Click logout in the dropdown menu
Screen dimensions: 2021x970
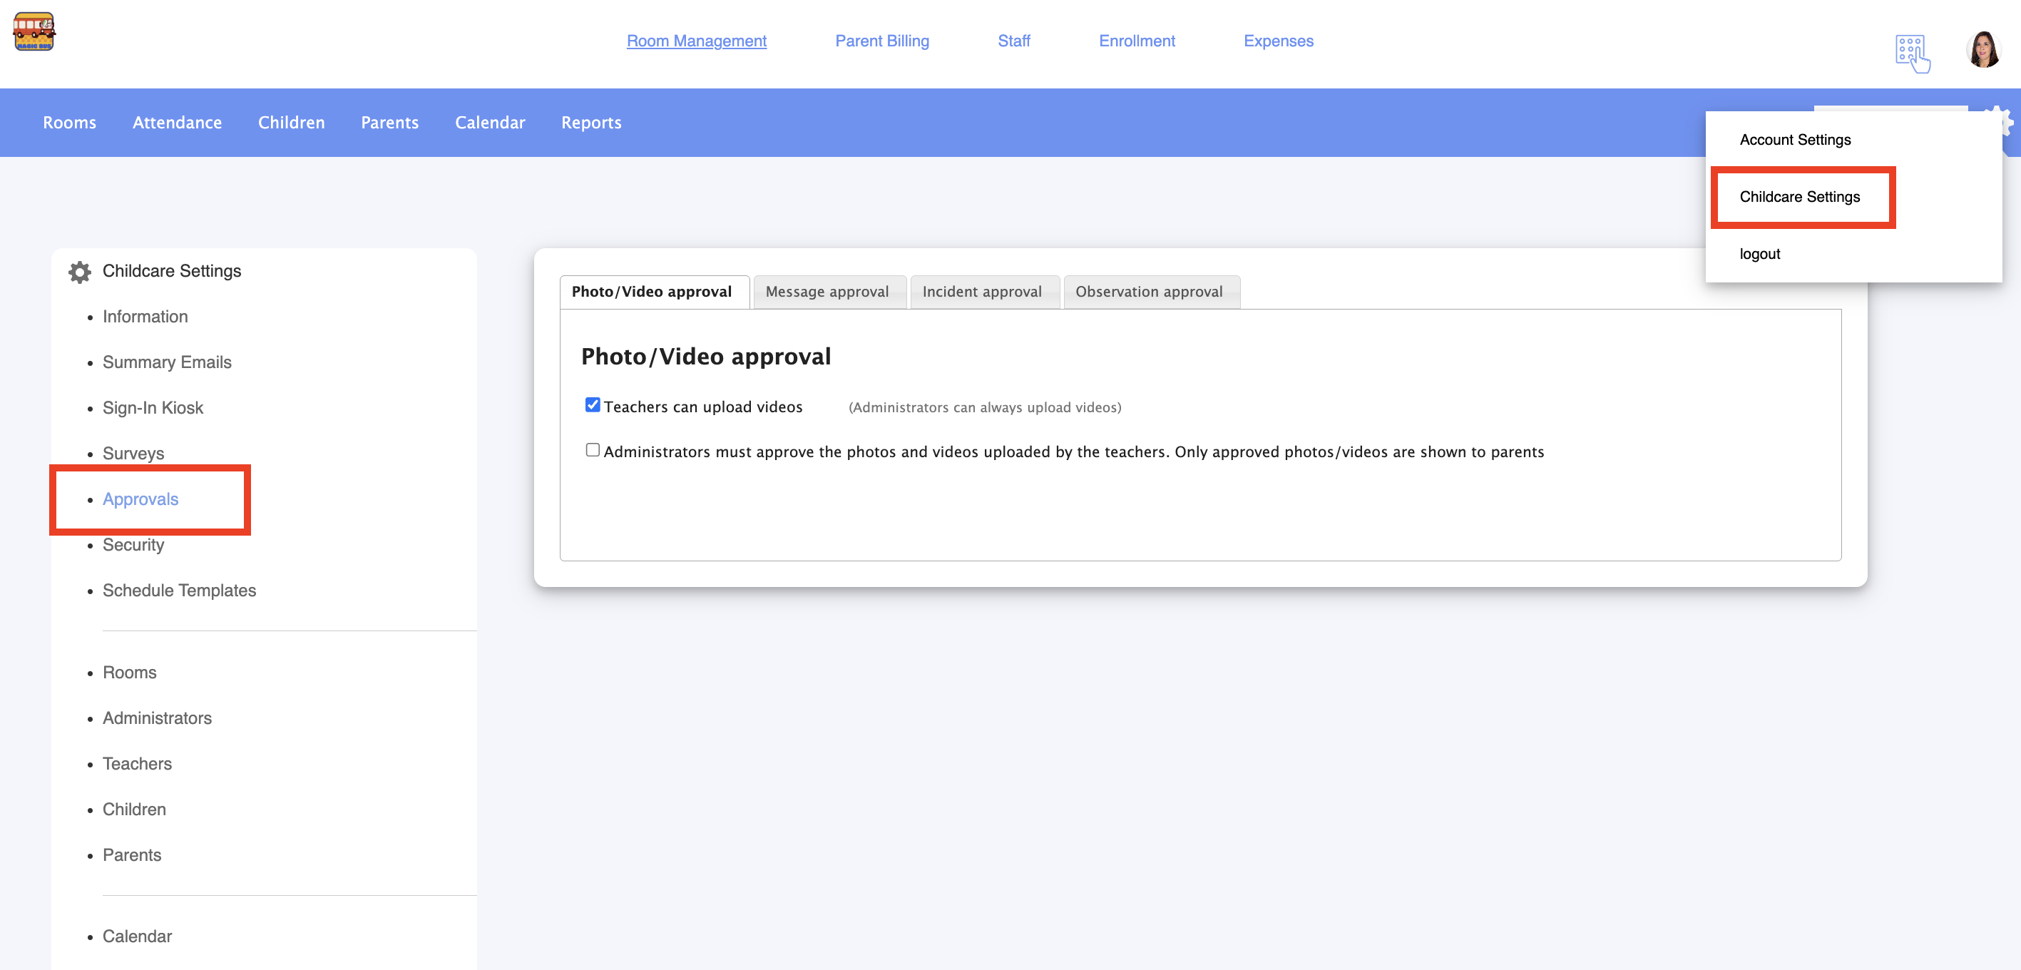coord(1760,255)
